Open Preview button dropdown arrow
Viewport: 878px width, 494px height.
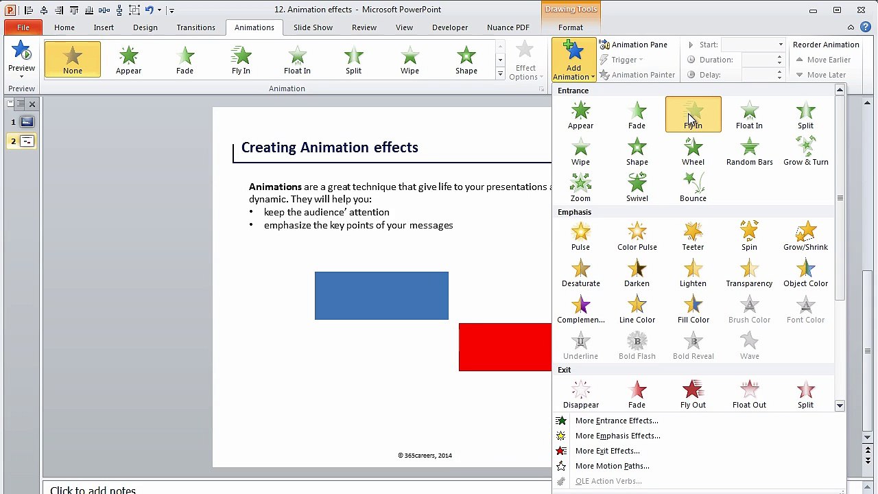(x=21, y=77)
